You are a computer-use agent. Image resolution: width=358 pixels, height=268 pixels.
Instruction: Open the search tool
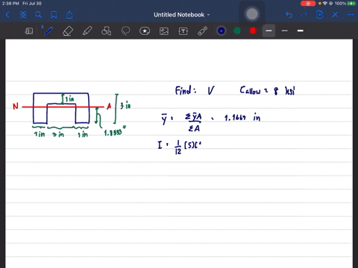point(38,15)
